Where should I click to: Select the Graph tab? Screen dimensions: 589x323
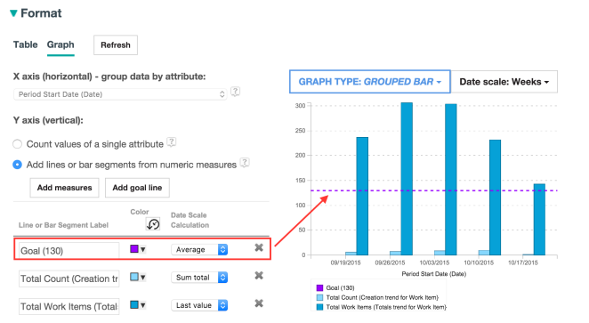(61, 44)
